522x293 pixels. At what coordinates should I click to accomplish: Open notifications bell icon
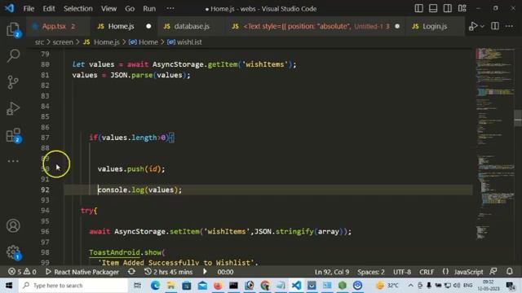click(x=510, y=272)
